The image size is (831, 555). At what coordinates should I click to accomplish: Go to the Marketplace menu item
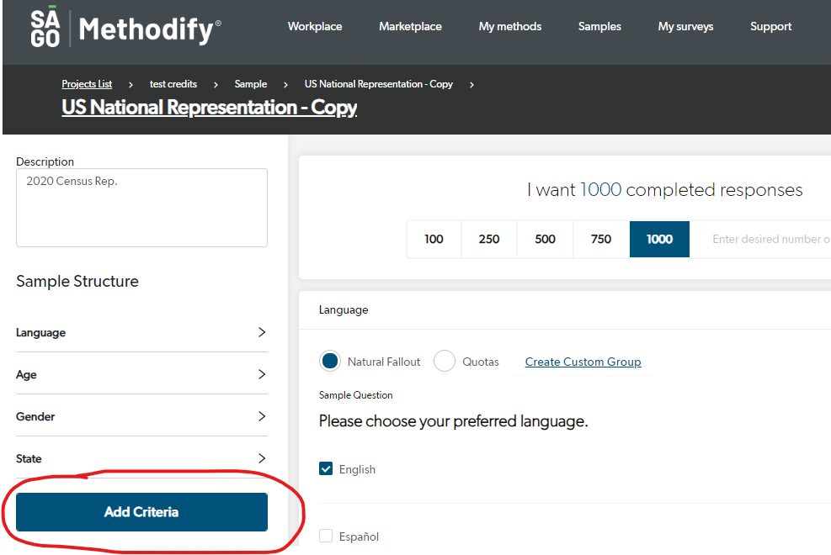coord(410,27)
